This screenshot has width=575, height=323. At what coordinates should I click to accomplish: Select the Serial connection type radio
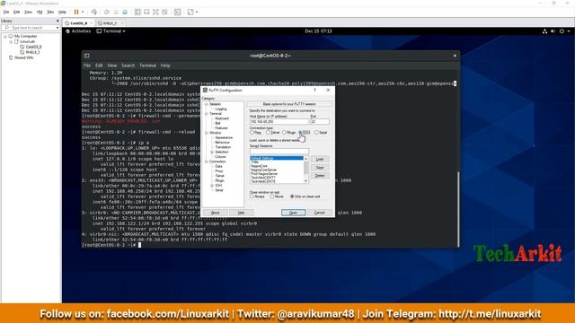[x=316, y=133]
